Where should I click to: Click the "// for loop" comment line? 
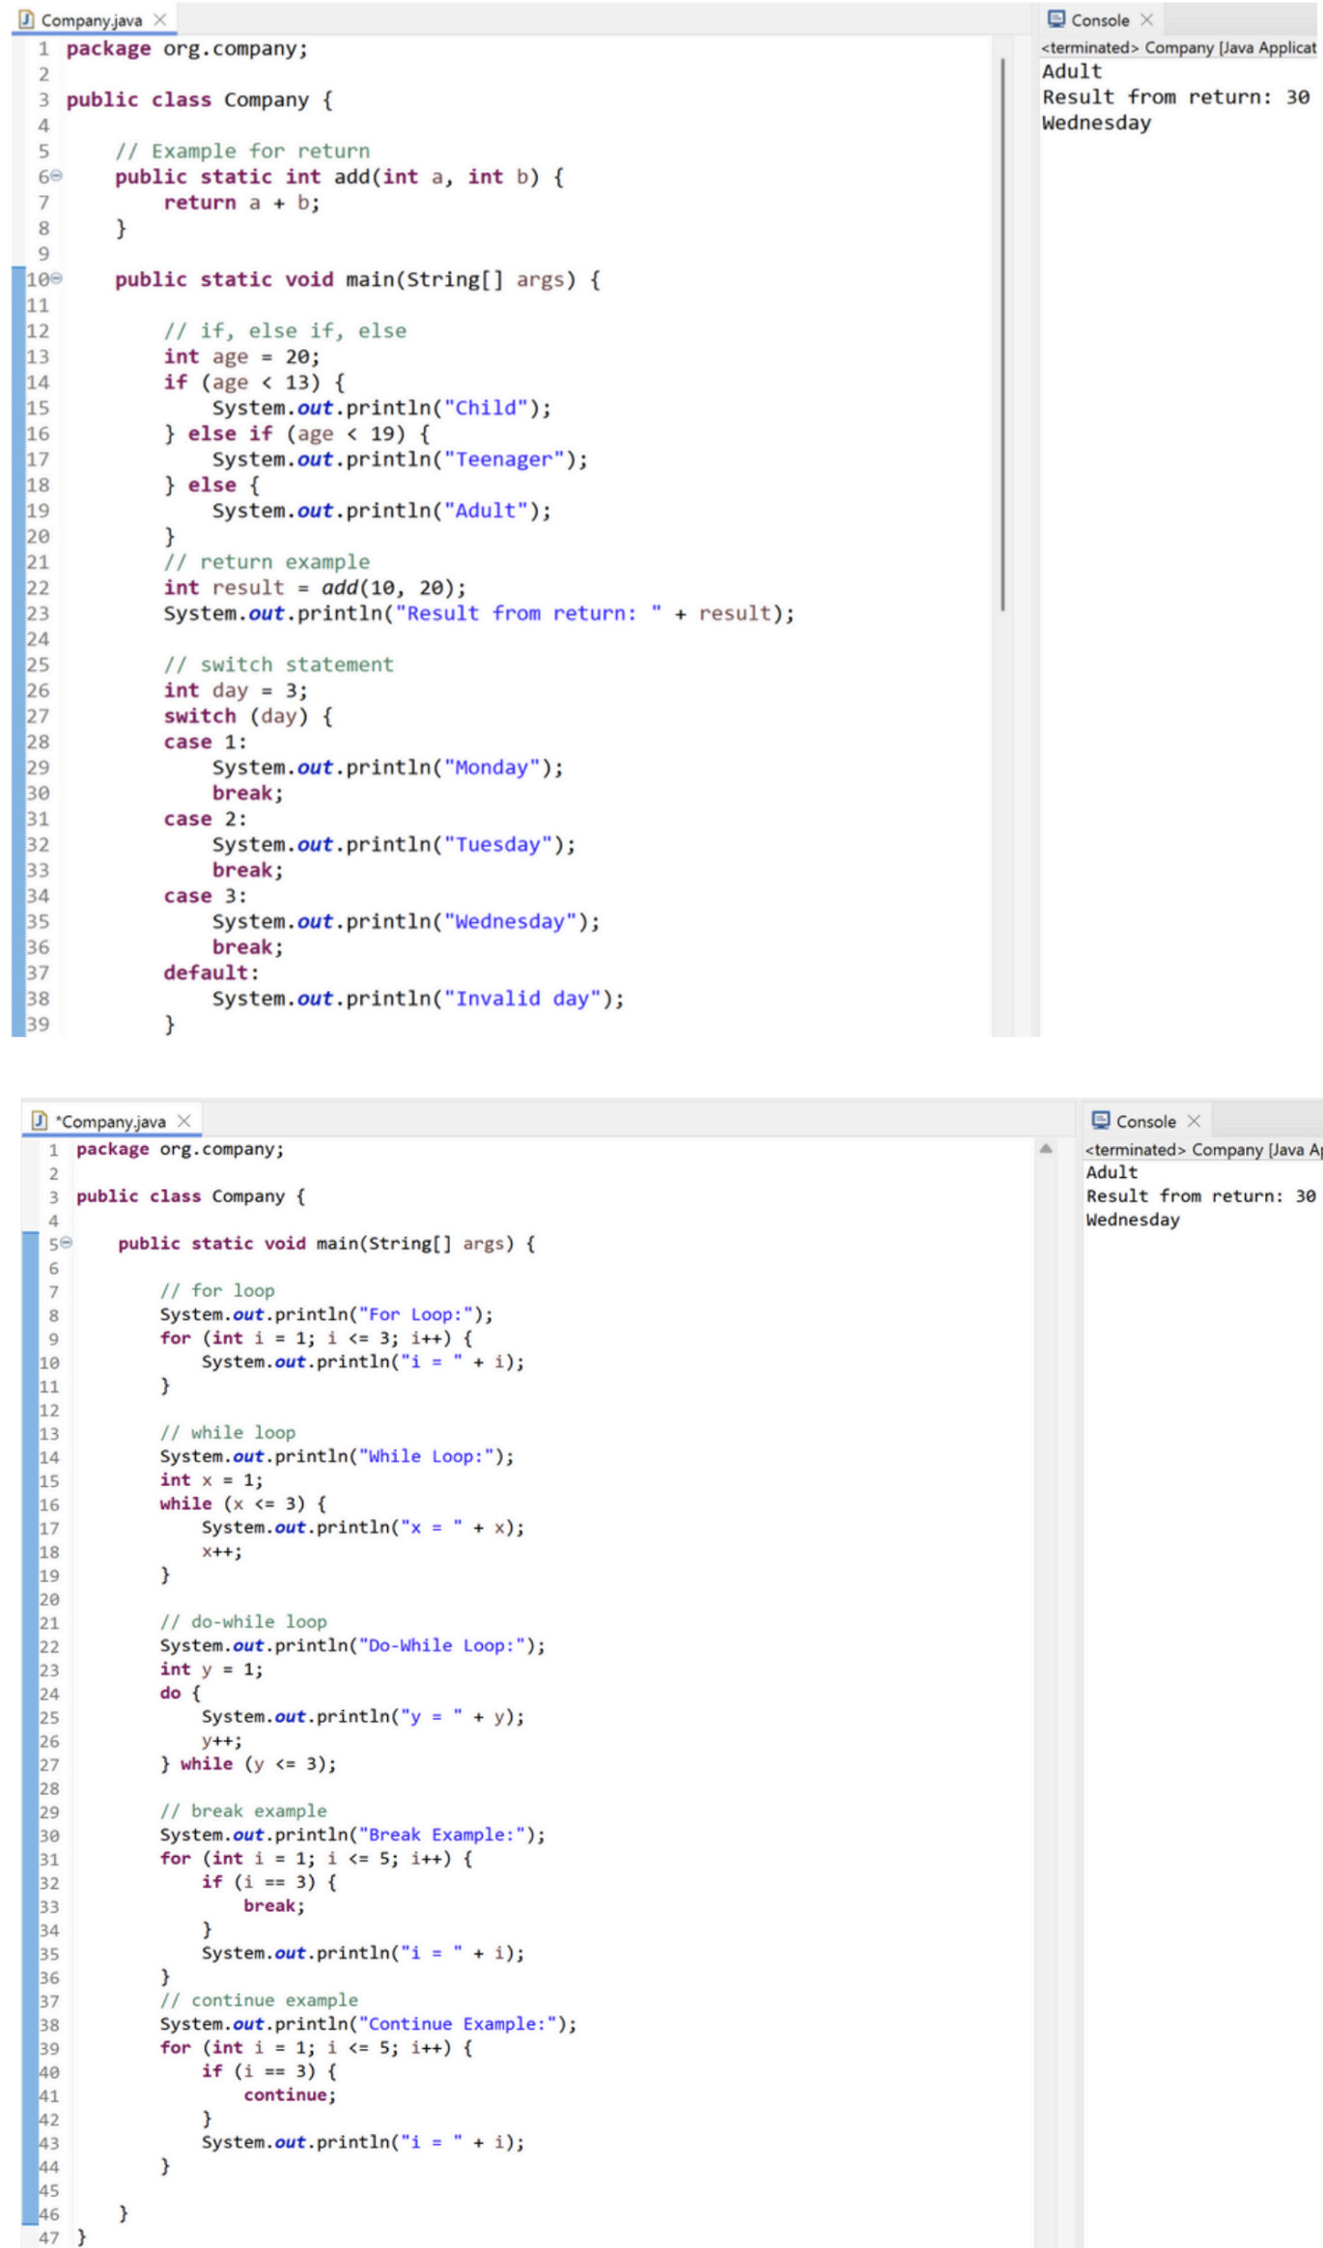click(217, 1290)
